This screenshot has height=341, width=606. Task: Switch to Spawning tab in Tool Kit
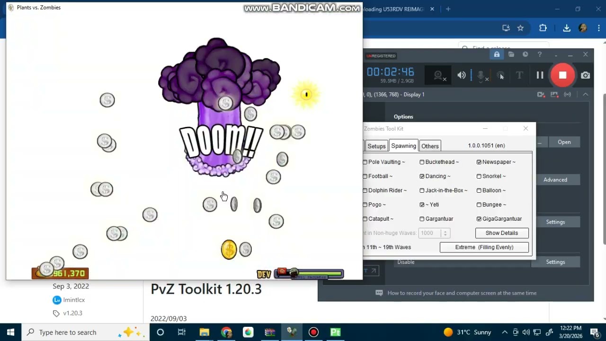point(403,146)
